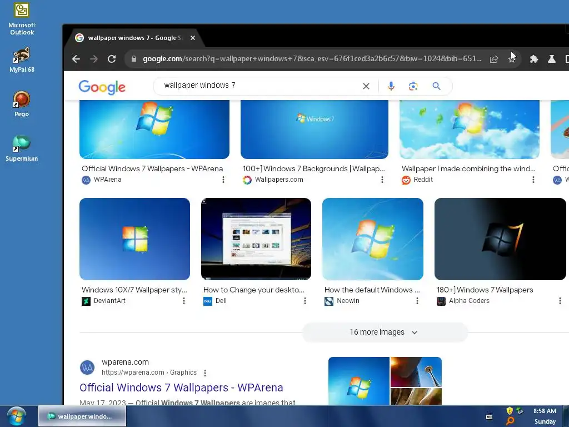Launch the MyPal 68 desktop icon
The image size is (569, 427).
pyautogui.click(x=22, y=60)
